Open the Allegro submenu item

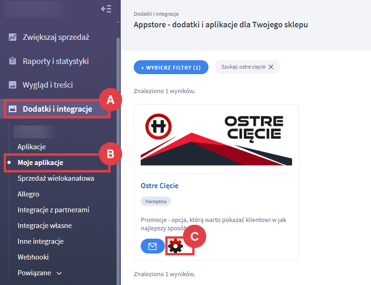click(x=28, y=194)
